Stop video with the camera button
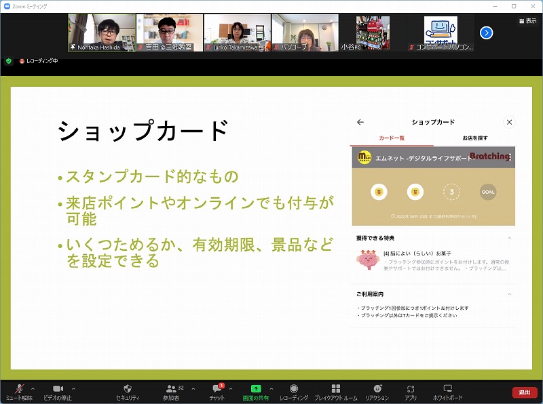The width and height of the screenshot is (543, 404). tap(58, 391)
